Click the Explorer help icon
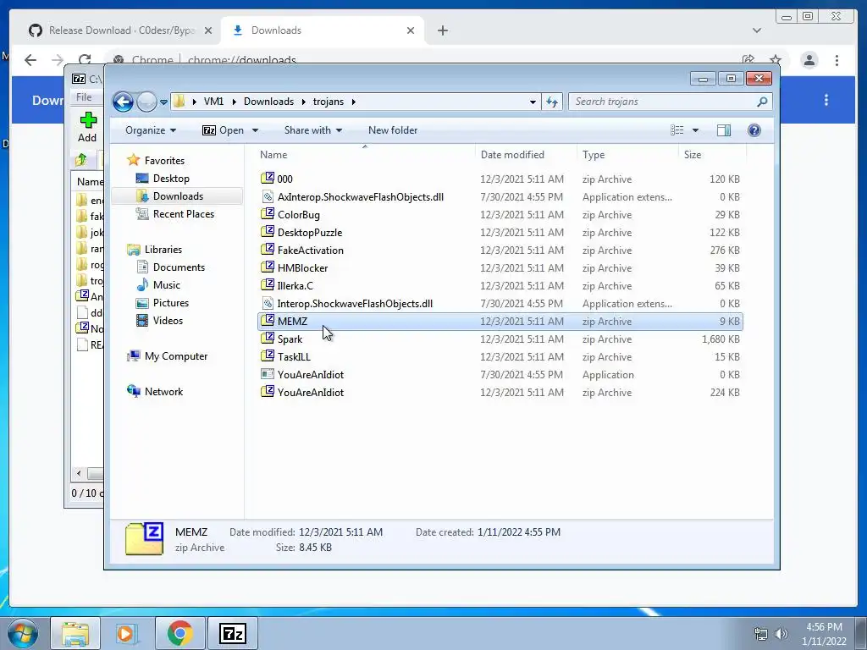The height and width of the screenshot is (650, 867). (754, 130)
